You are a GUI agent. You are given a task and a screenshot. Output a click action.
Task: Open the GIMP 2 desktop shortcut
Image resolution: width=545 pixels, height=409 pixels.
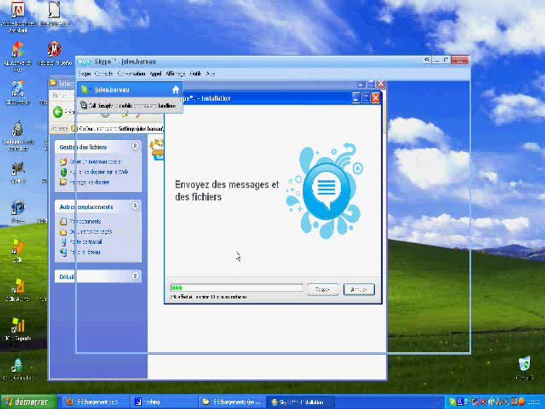coord(18,173)
